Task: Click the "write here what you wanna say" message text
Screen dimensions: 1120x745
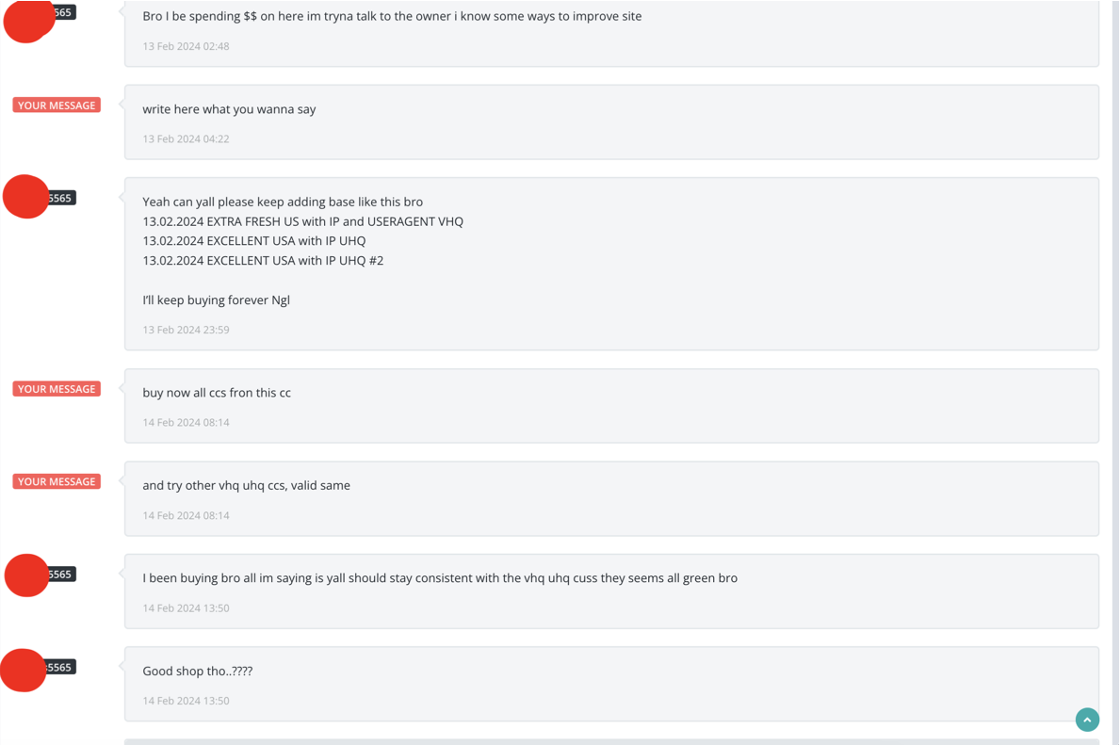Action: coord(229,109)
